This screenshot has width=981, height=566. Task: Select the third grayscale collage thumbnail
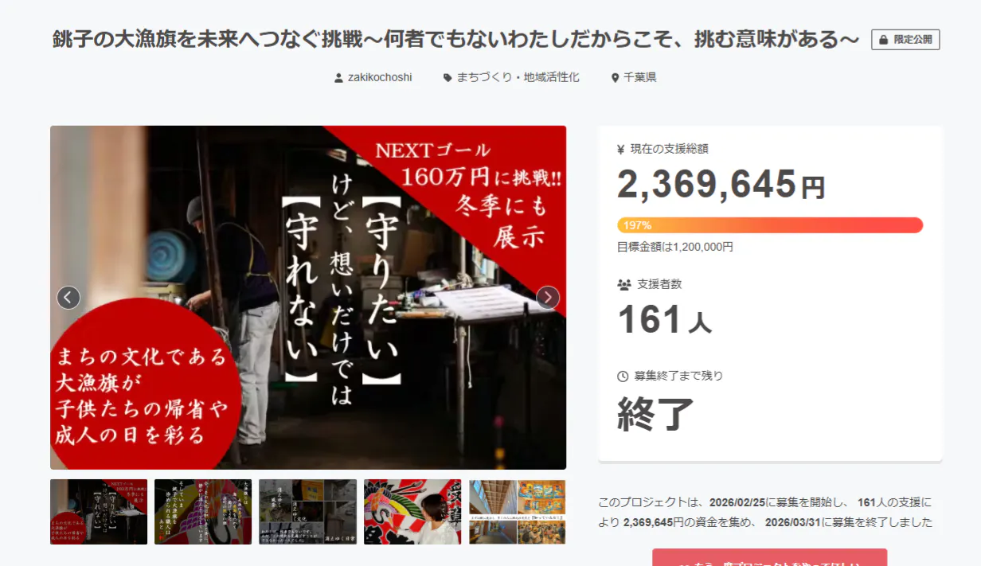[308, 512]
